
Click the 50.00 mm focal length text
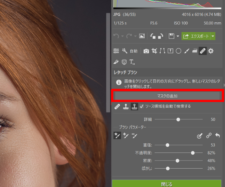[212, 23]
